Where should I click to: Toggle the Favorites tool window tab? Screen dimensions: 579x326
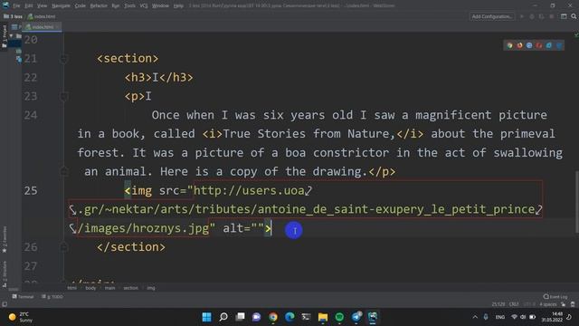(5, 239)
